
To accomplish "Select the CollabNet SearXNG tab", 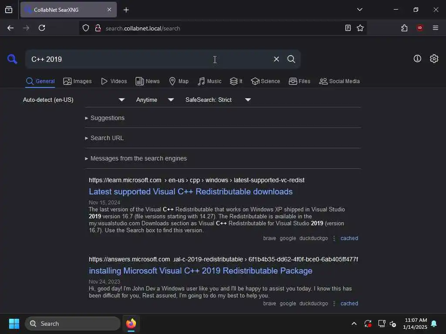I will coord(68,10).
